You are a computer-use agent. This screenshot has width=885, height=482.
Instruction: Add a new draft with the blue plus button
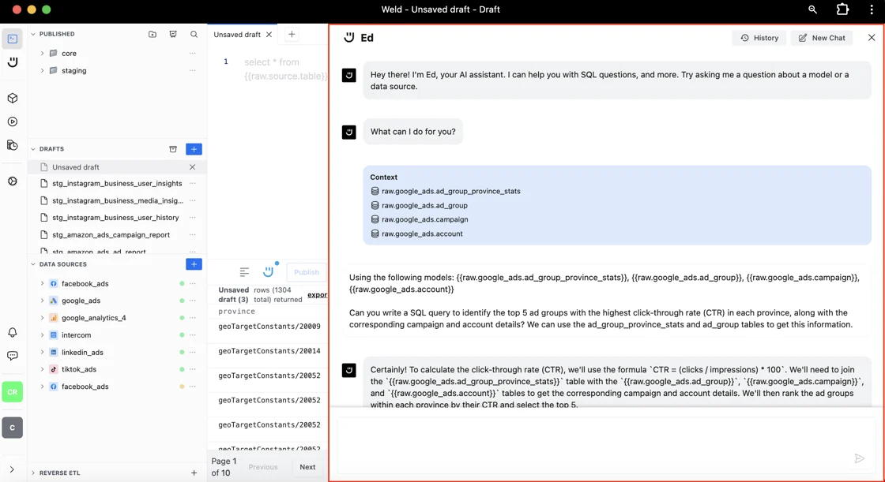[194, 149]
